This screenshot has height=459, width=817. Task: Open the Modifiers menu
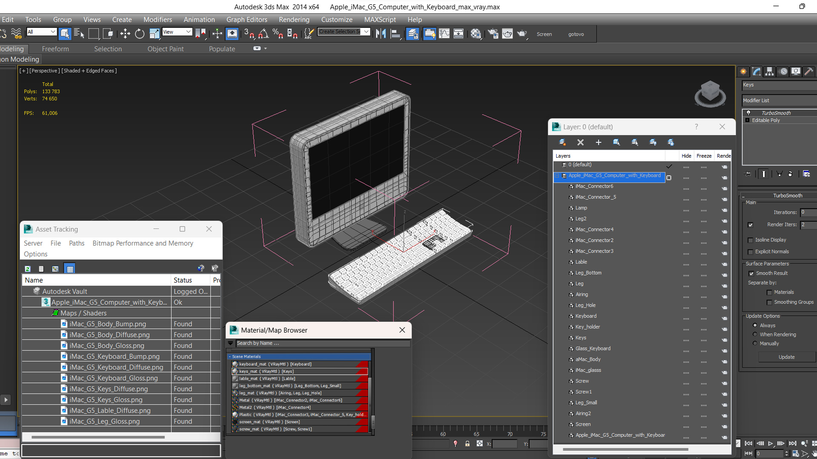(157, 20)
